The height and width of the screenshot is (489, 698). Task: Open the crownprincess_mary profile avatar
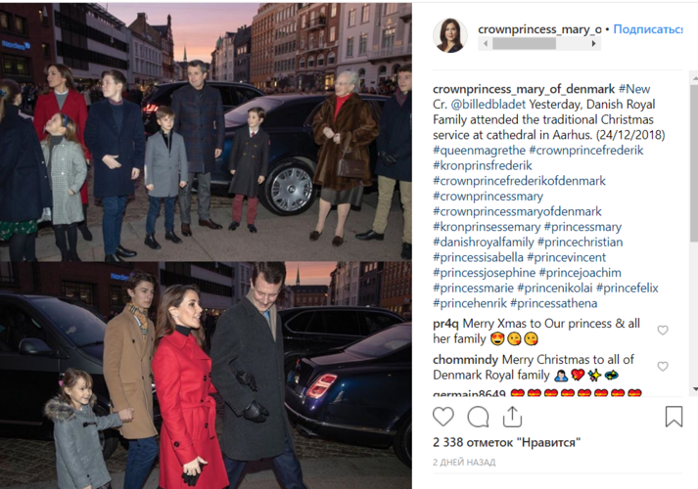[x=450, y=35]
